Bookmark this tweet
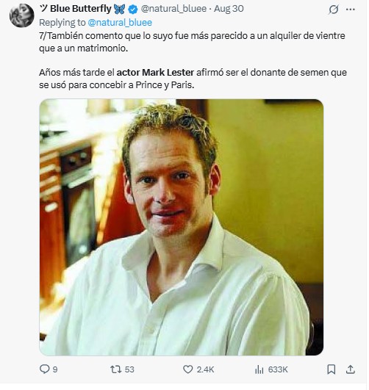369x390 pixels. (333, 371)
